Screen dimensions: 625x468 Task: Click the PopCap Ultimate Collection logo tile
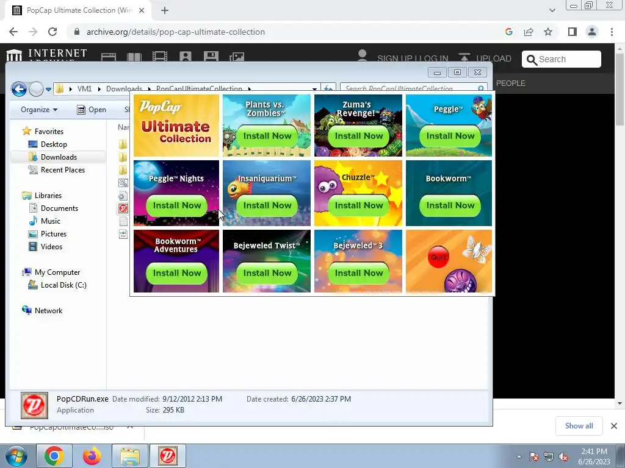(x=176, y=126)
